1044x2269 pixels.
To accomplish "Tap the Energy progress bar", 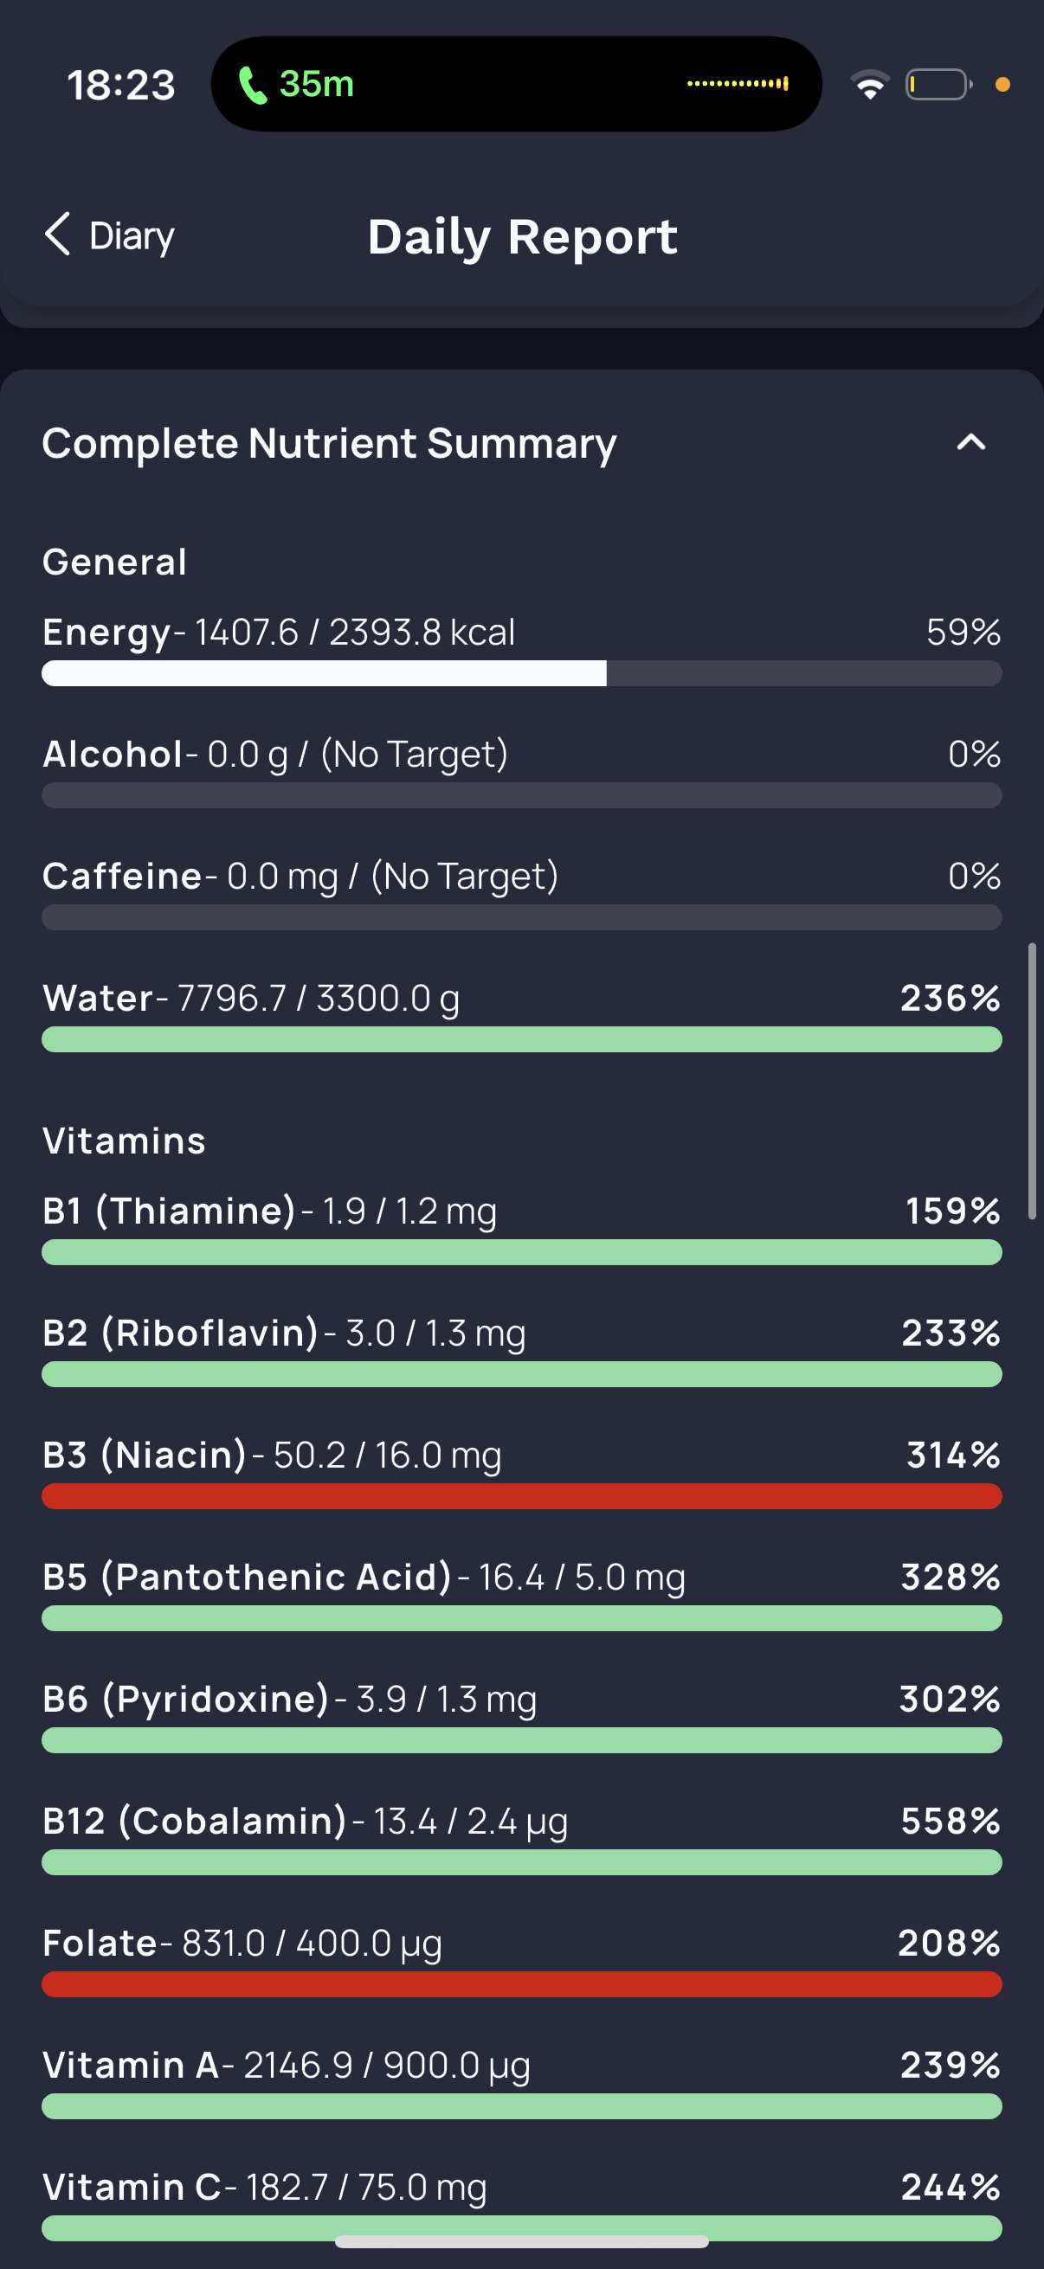I will tap(520, 673).
